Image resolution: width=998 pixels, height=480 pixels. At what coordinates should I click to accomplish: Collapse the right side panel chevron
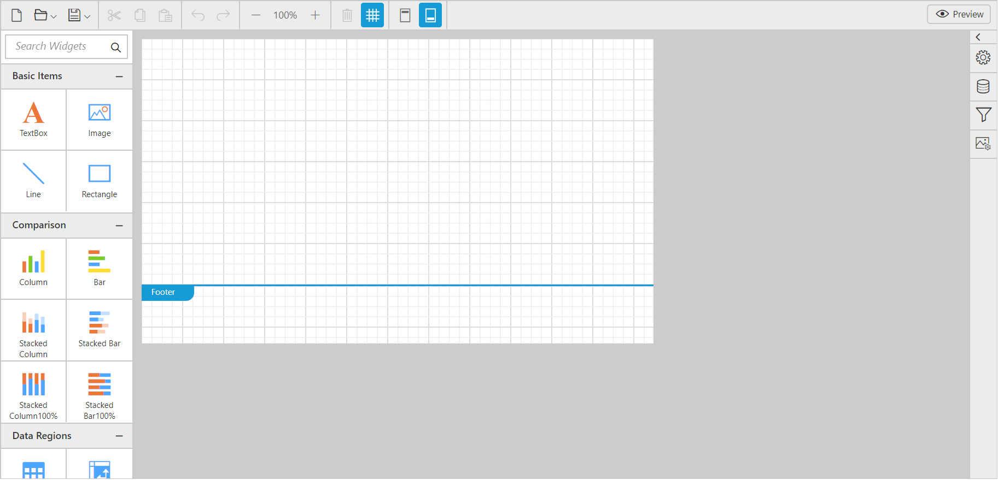(x=978, y=37)
